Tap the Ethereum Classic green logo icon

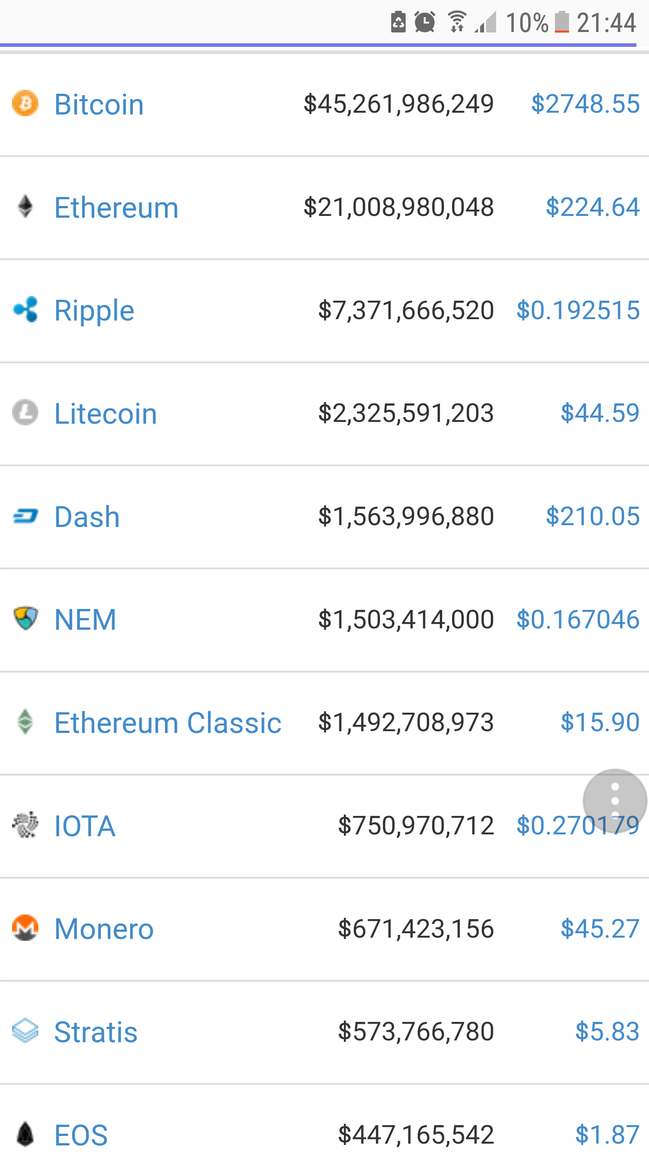(x=25, y=722)
